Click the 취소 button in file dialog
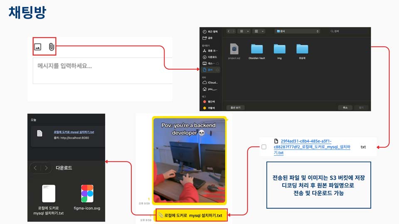 click(345, 107)
